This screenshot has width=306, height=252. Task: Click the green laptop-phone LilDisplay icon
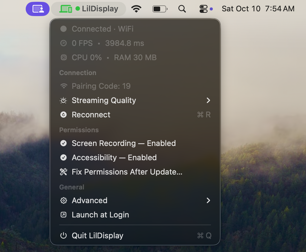tap(66, 9)
